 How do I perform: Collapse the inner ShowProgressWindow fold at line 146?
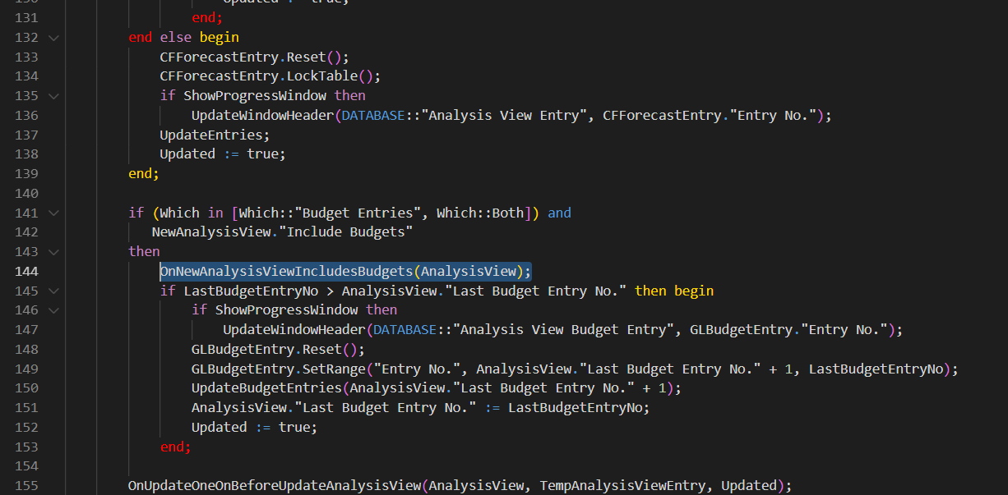(x=53, y=310)
